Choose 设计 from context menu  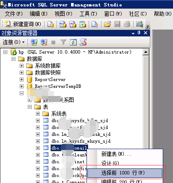[125, 163]
